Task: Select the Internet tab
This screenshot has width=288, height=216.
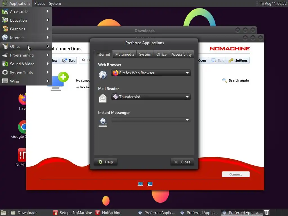Action: (103, 54)
